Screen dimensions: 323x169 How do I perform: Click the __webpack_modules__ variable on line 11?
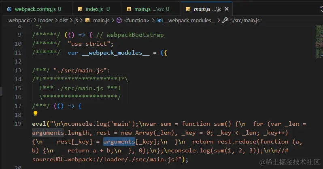(116, 53)
